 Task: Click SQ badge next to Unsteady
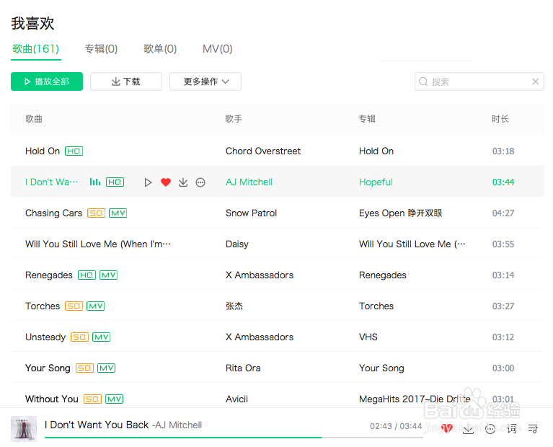[80, 337]
